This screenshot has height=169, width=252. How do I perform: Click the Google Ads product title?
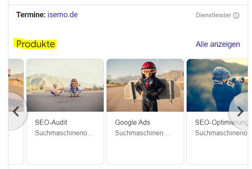point(132,122)
